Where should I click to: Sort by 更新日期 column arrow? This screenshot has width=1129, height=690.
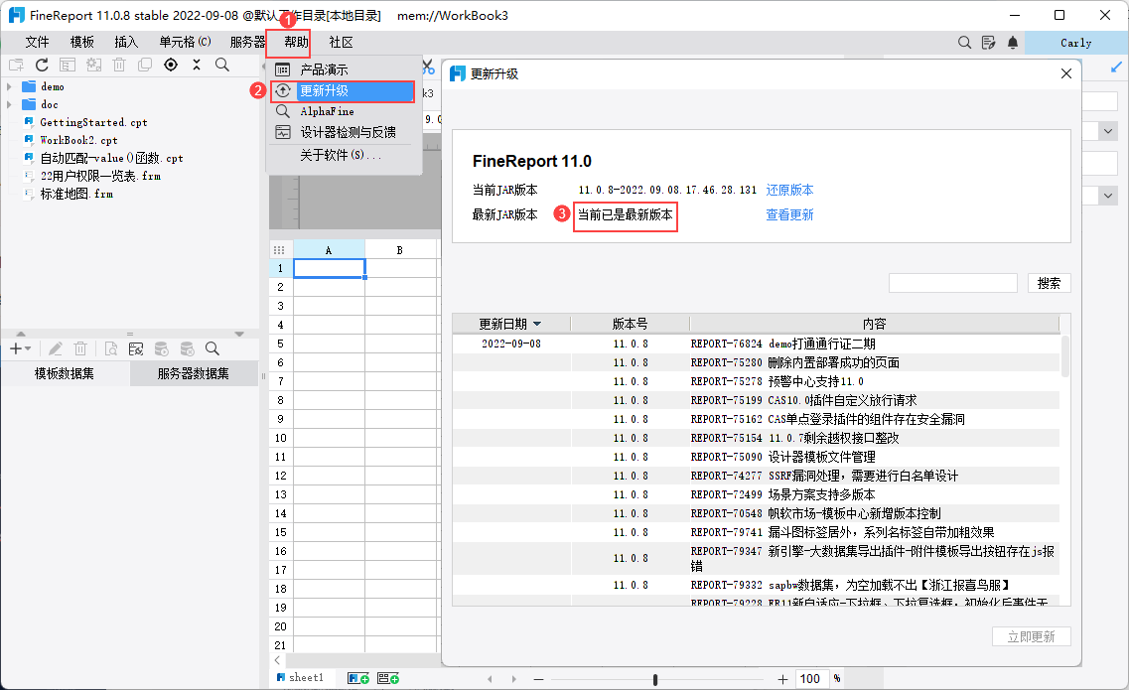(537, 324)
